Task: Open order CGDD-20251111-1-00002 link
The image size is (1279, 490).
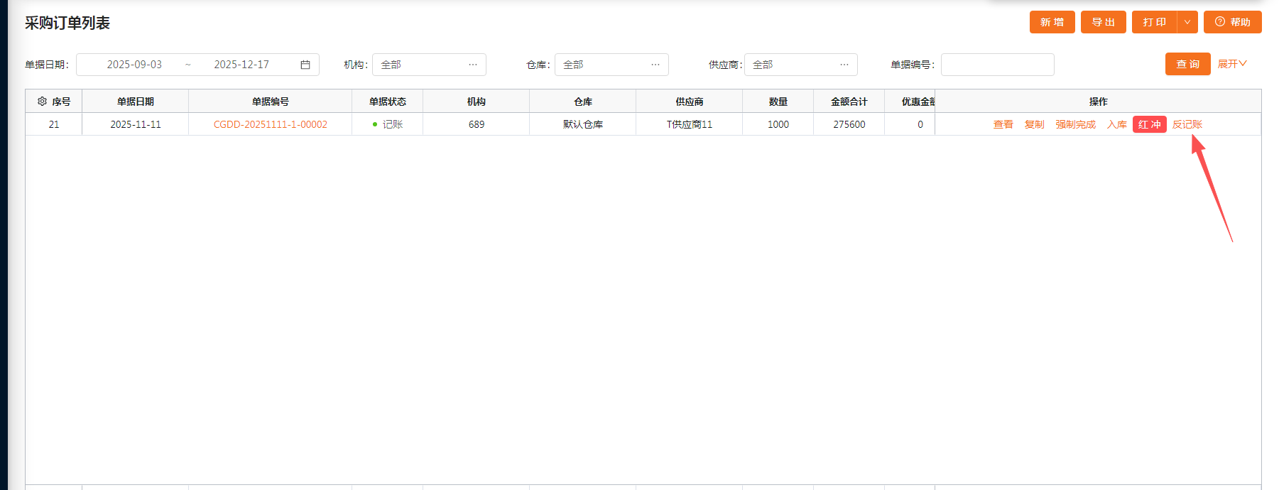Action: 271,124
